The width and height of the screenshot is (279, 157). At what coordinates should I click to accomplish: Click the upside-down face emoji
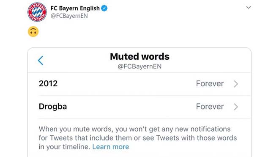tap(33, 32)
